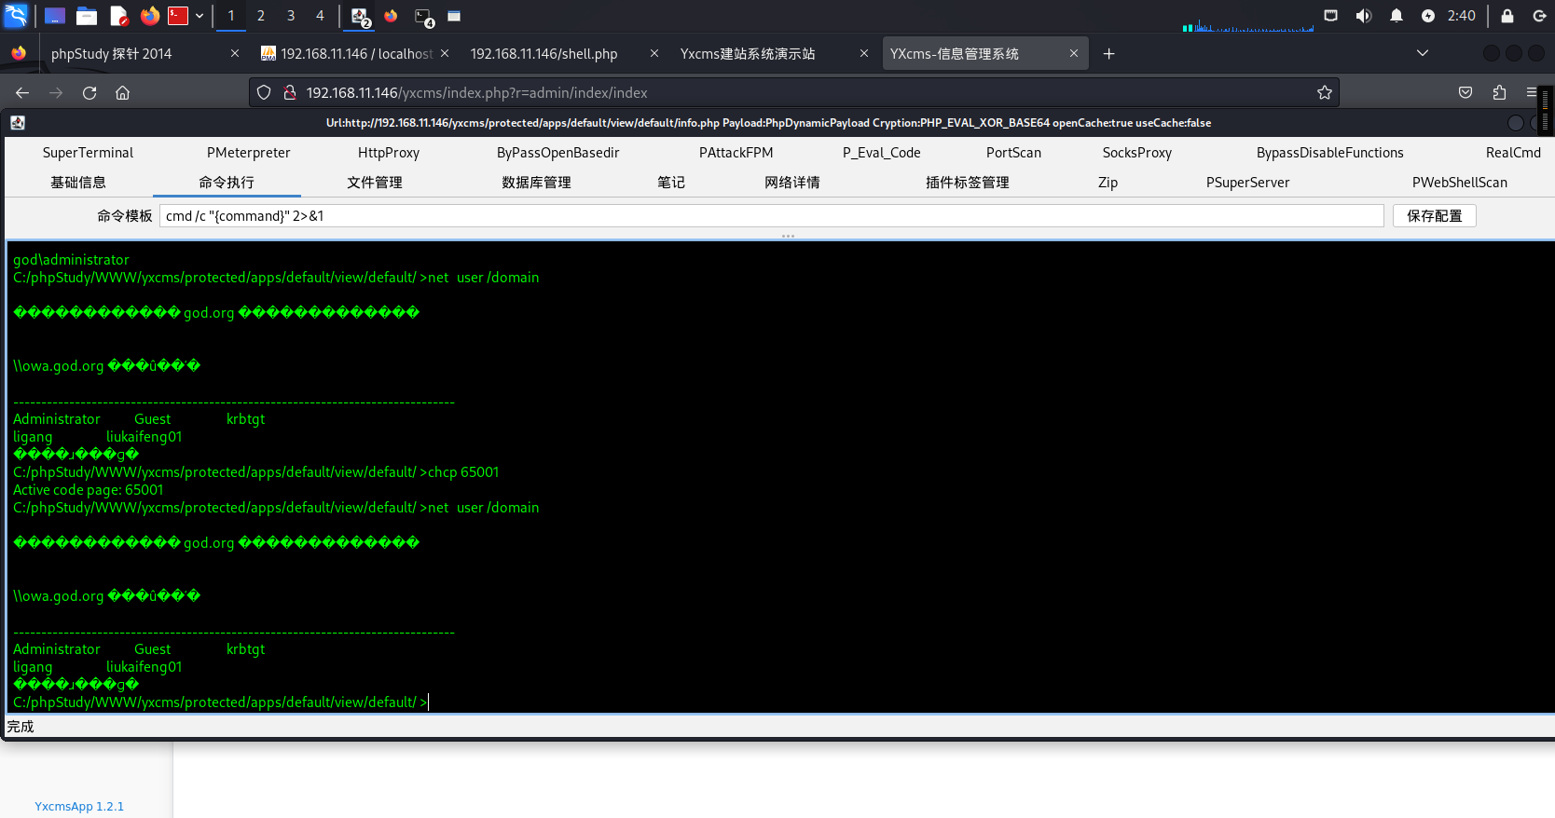Open the last taskbar window icon
This screenshot has height=818, width=1555.
tap(454, 16)
